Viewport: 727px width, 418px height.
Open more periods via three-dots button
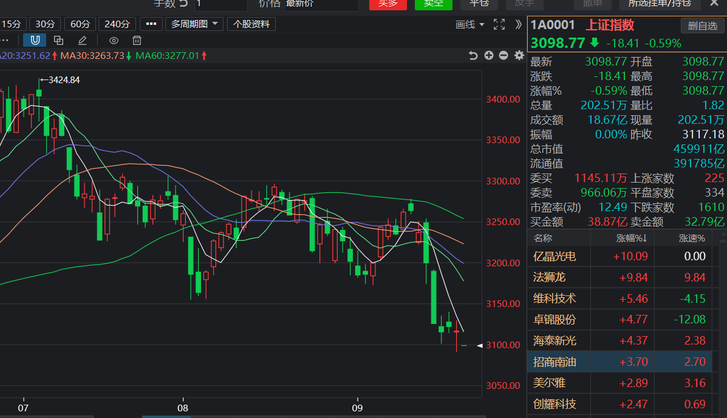coord(151,24)
